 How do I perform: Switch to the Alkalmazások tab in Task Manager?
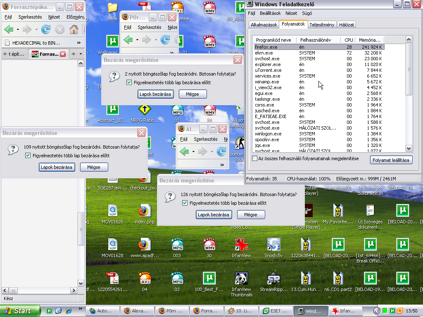coord(264,25)
